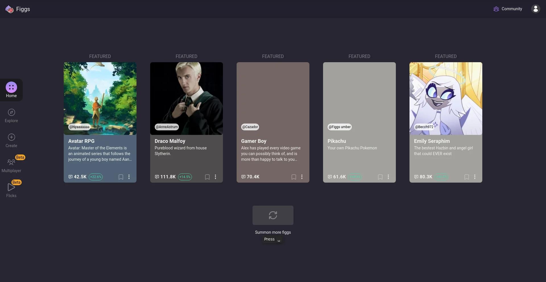546x282 pixels.
Task: Click the Avatar RPG title
Action: click(81, 141)
